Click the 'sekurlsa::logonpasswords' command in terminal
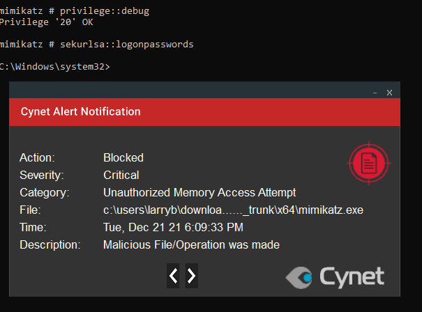 click(x=126, y=45)
